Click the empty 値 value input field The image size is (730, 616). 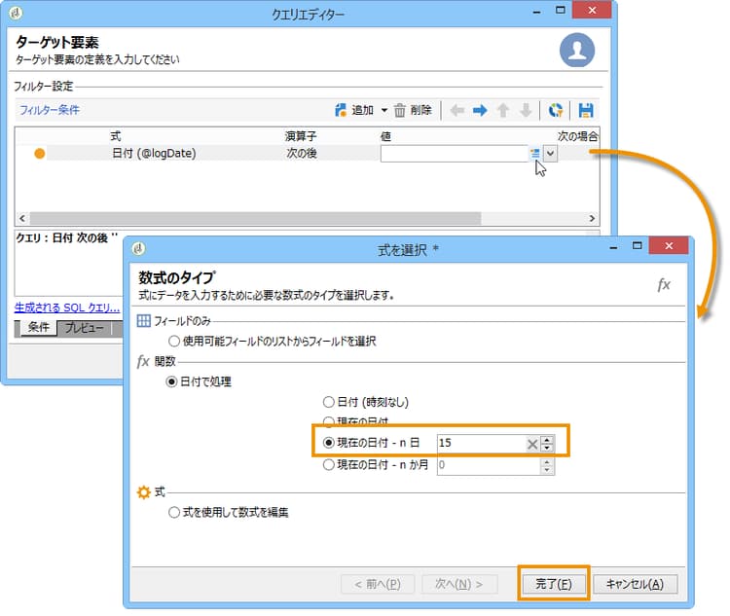(x=454, y=154)
